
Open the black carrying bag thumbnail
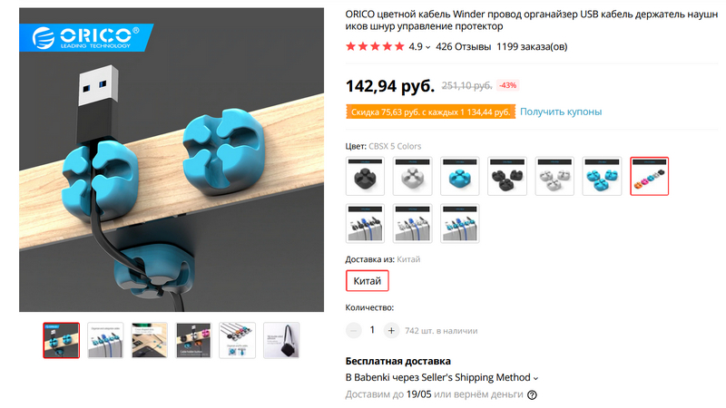(x=281, y=341)
